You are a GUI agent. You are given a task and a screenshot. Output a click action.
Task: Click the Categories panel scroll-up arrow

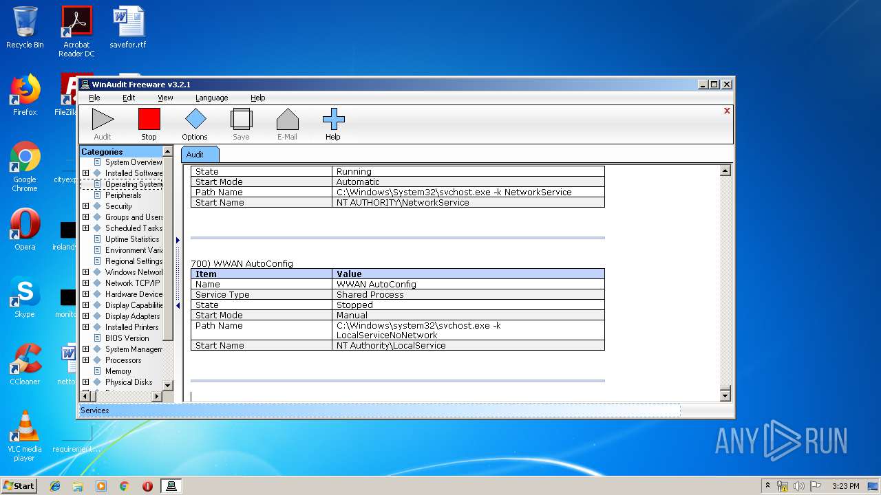click(x=168, y=151)
